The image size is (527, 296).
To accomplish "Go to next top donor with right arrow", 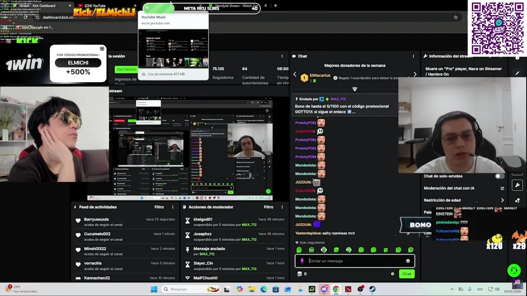I will tap(415, 74).
